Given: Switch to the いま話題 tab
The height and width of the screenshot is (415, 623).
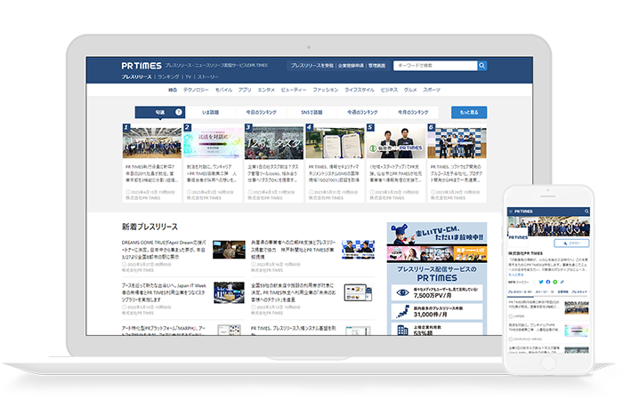Looking at the screenshot, I should (x=211, y=112).
